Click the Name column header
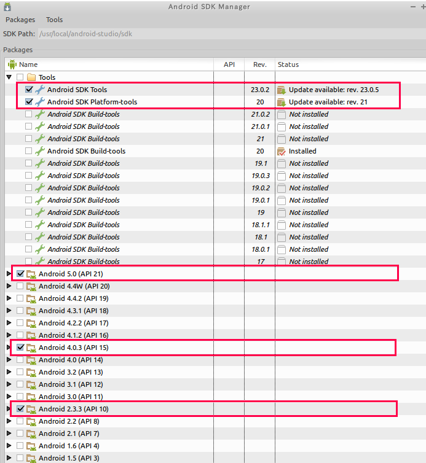 pyautogui.click(x=109, y=64)
